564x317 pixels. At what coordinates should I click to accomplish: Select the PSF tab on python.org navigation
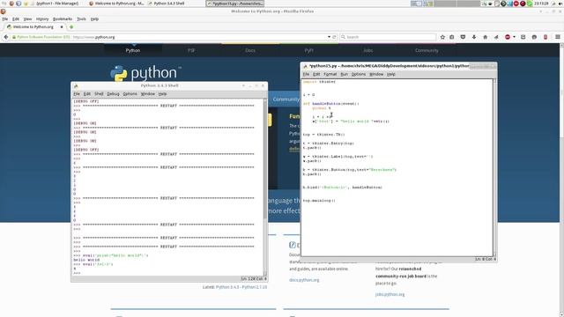[191, 50]
